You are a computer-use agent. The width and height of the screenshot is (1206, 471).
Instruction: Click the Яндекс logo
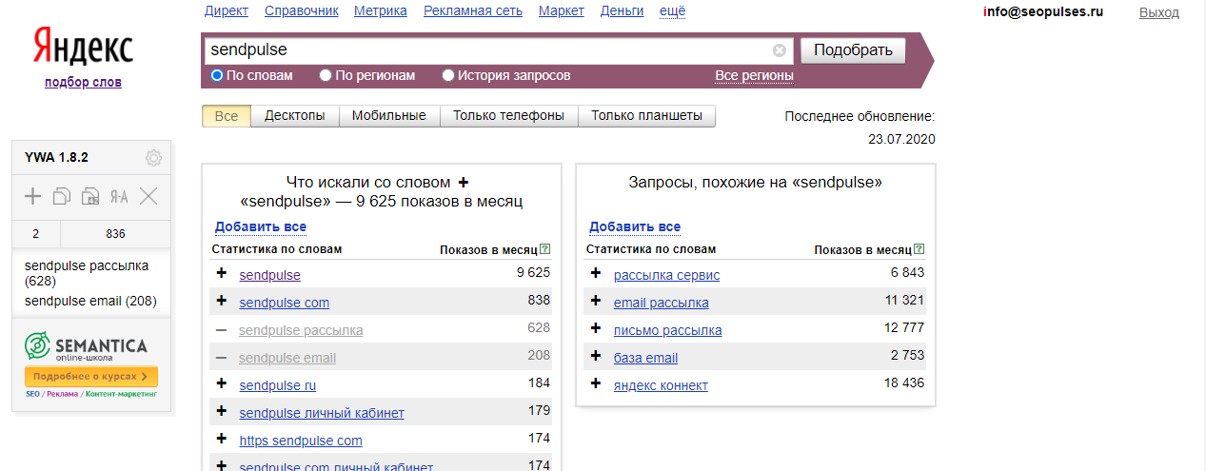83,48
